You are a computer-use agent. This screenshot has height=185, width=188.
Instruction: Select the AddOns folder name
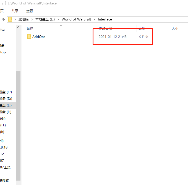[x=39, y=37]
